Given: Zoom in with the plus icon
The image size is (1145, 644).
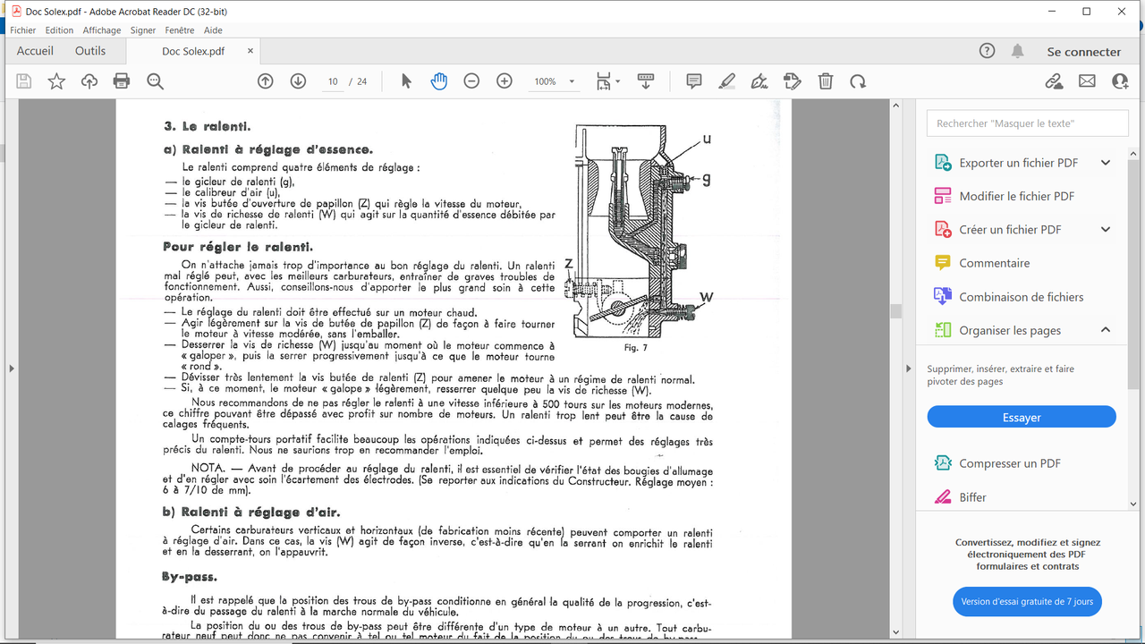Looking at the screenshot, I should click(x=505, y=81).
